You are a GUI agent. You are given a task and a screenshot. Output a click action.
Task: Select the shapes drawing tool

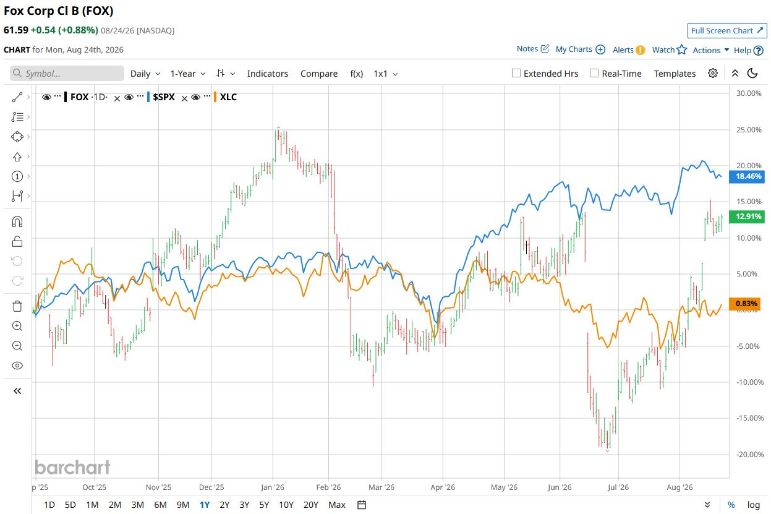click(x=17, y=137)
